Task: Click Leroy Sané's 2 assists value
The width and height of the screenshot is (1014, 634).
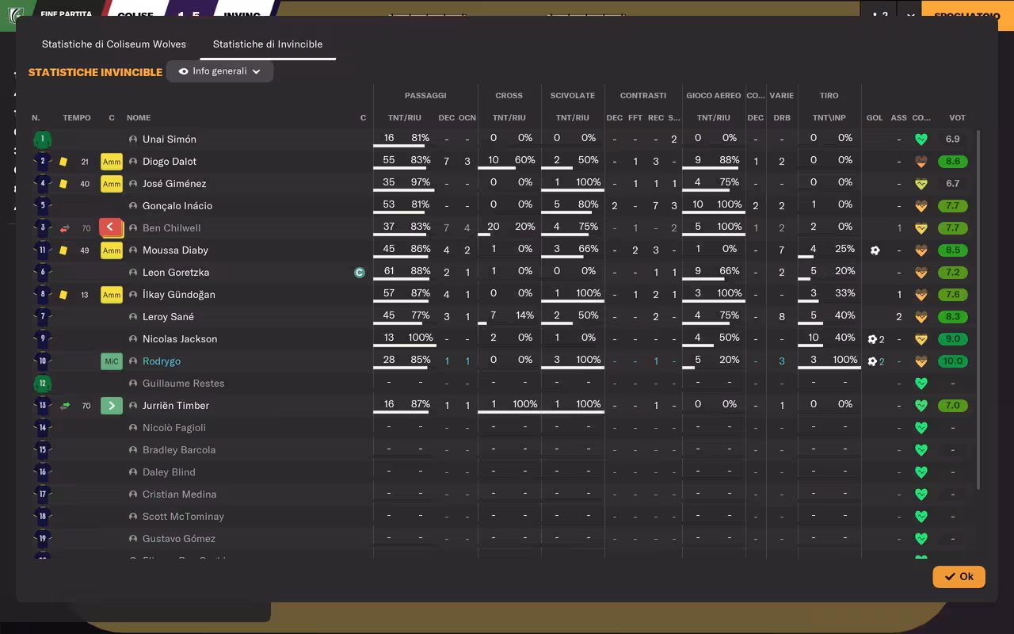Action: click(x=899, y=317)
